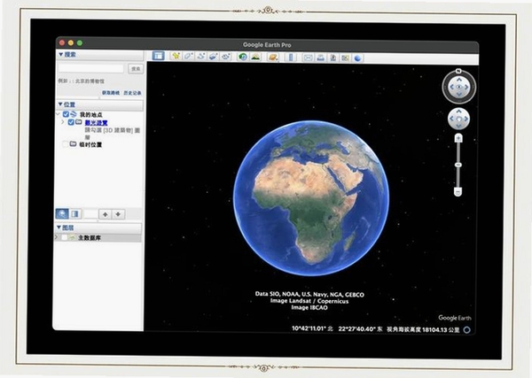Image resolution: width=532 pixels, height=378 pixels.
Task: Open the Ruler measurement tool
Action: tap(291, 58)
